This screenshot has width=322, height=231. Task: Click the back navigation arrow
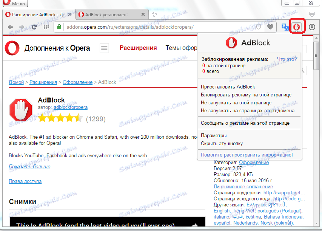(x=10, y=27)
